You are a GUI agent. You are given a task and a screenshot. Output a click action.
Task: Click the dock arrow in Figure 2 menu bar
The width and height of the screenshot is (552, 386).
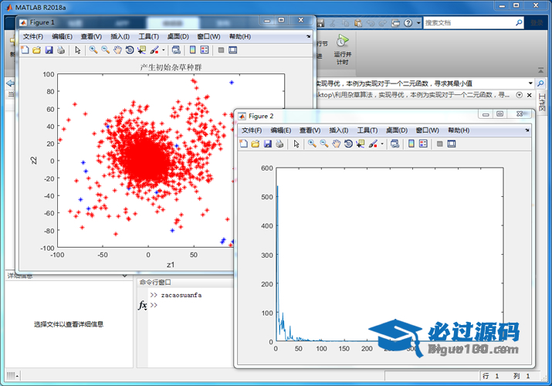point(527,130)
